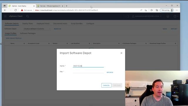
Task: Select the Deployed Hosts tab
Action: (43, 24)
